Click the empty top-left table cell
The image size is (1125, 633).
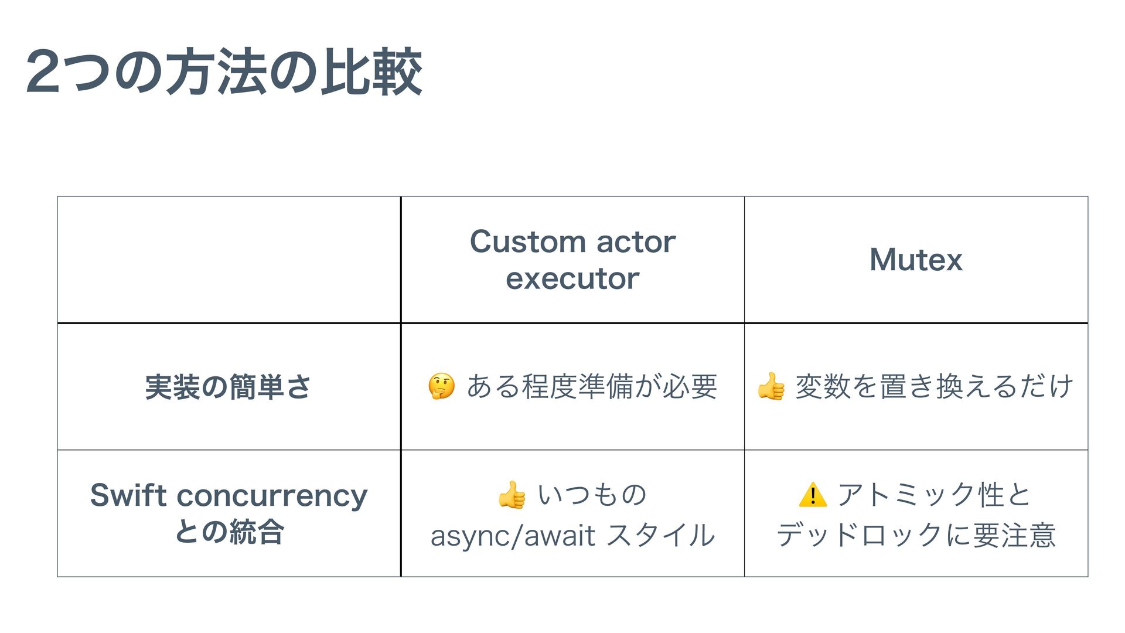229,260
